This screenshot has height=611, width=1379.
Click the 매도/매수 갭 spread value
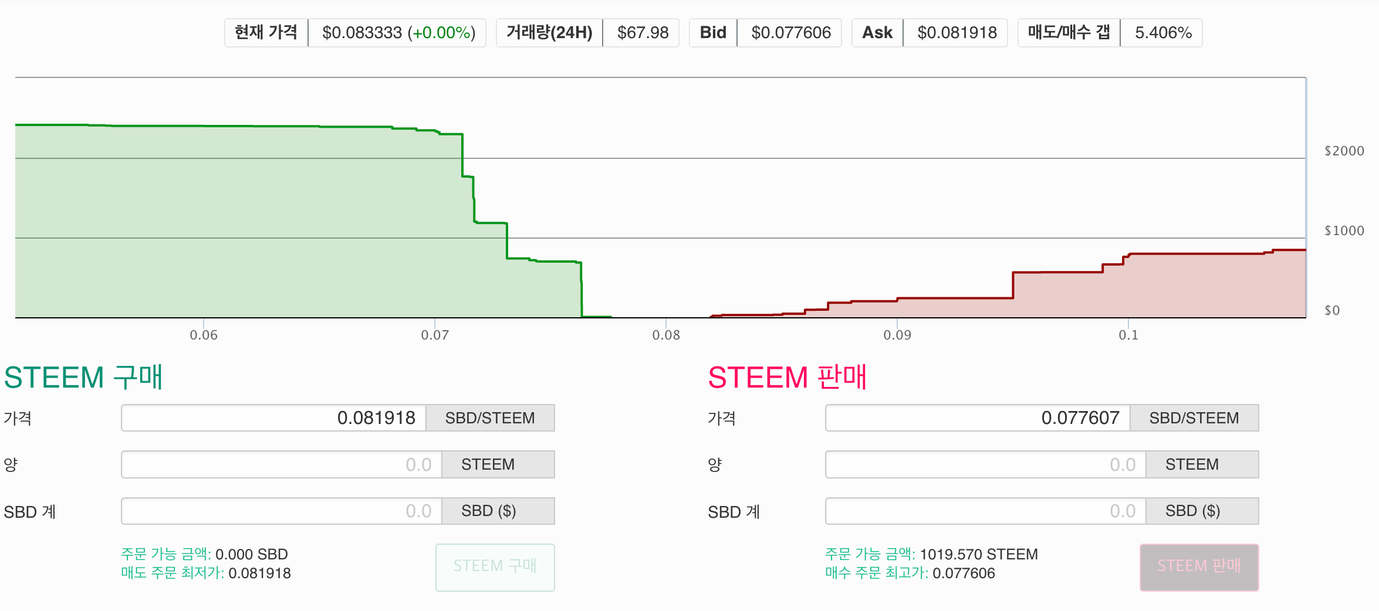[x=1163, y=33]
